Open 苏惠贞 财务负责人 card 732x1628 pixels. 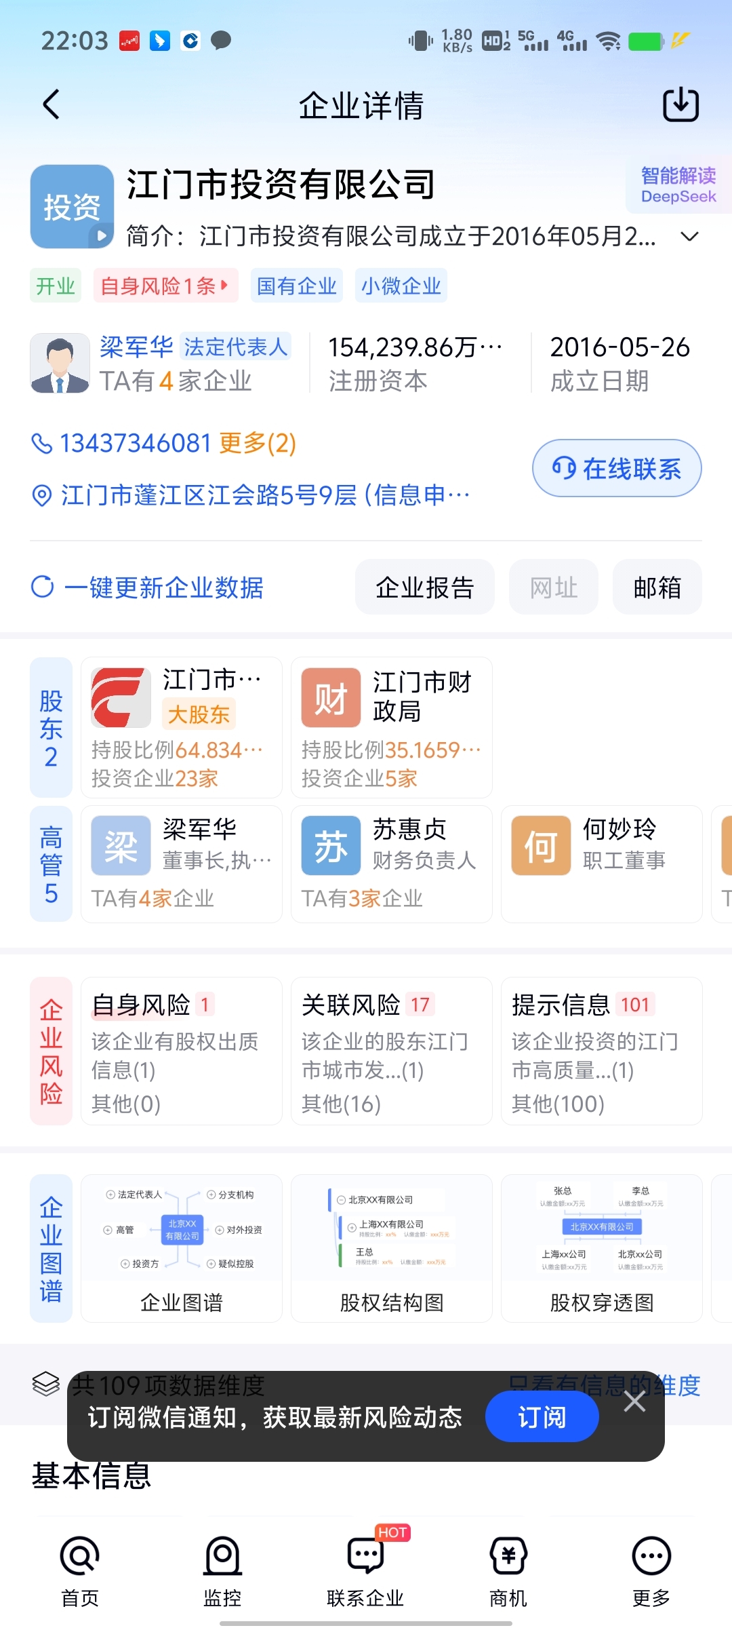[x=392, y=864]
